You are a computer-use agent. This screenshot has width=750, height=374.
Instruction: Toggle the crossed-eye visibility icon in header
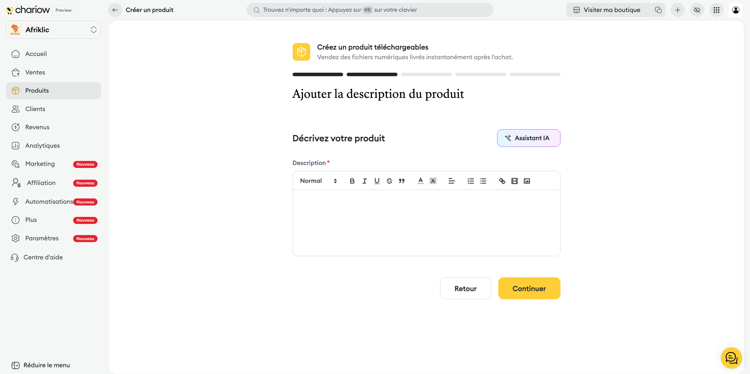coord(697,10)
